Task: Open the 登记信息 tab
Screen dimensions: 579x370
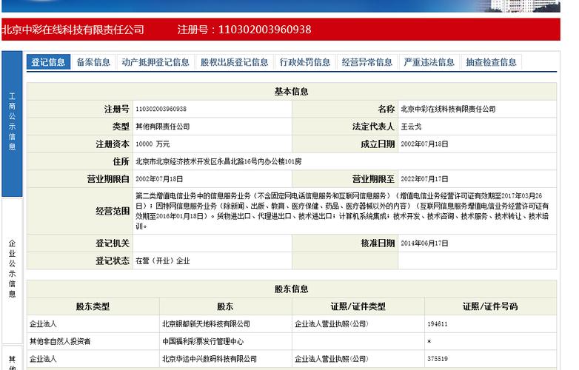Action: [x=48, y=62]
